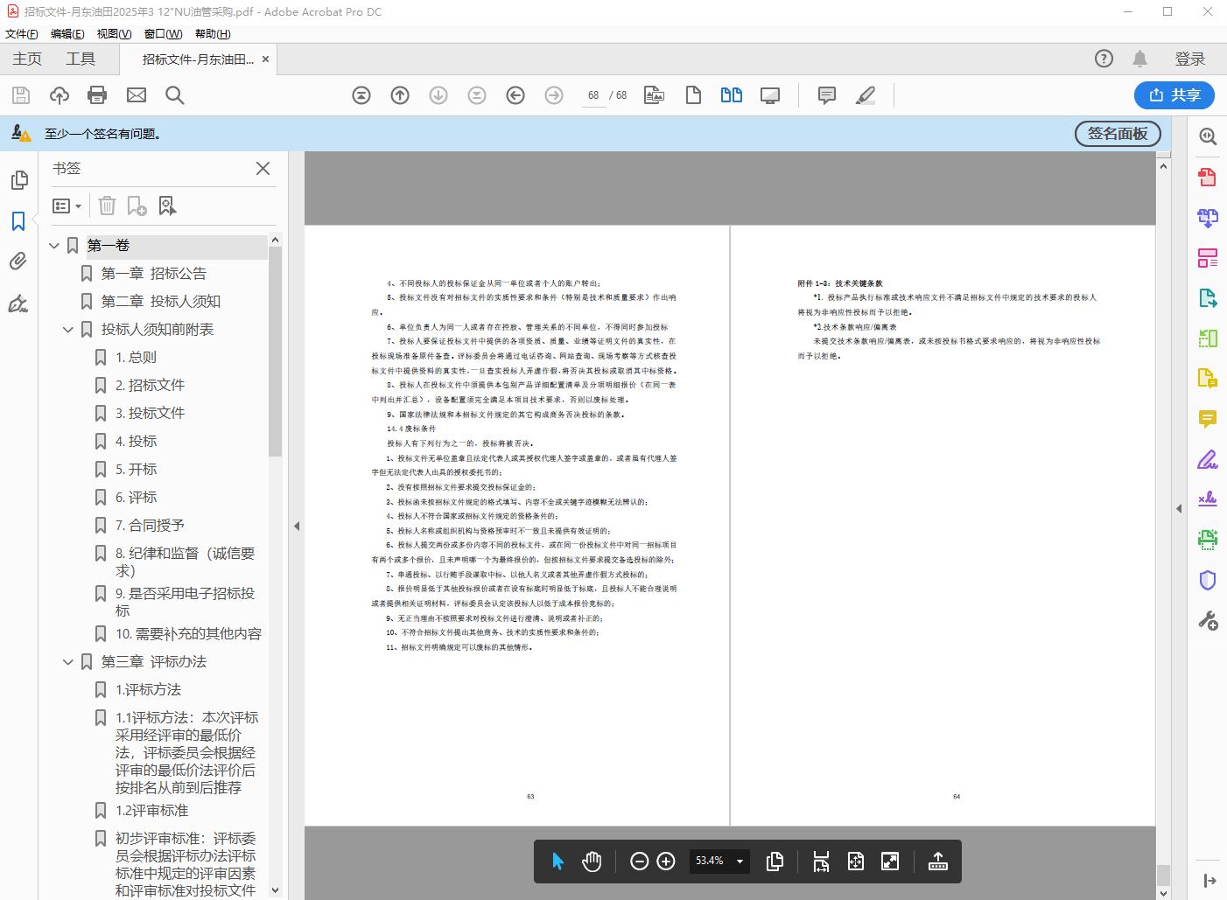Choose the selection arrow tool
1227x900 pixels.
click(x=557, y=862)
